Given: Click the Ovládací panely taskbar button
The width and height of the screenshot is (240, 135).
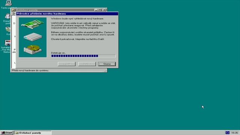Looking at the screenshot, I should pos(33,133).
